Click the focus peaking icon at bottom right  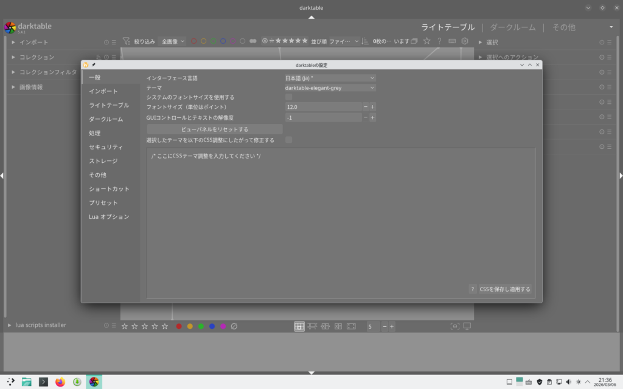[x=454, y=326]
